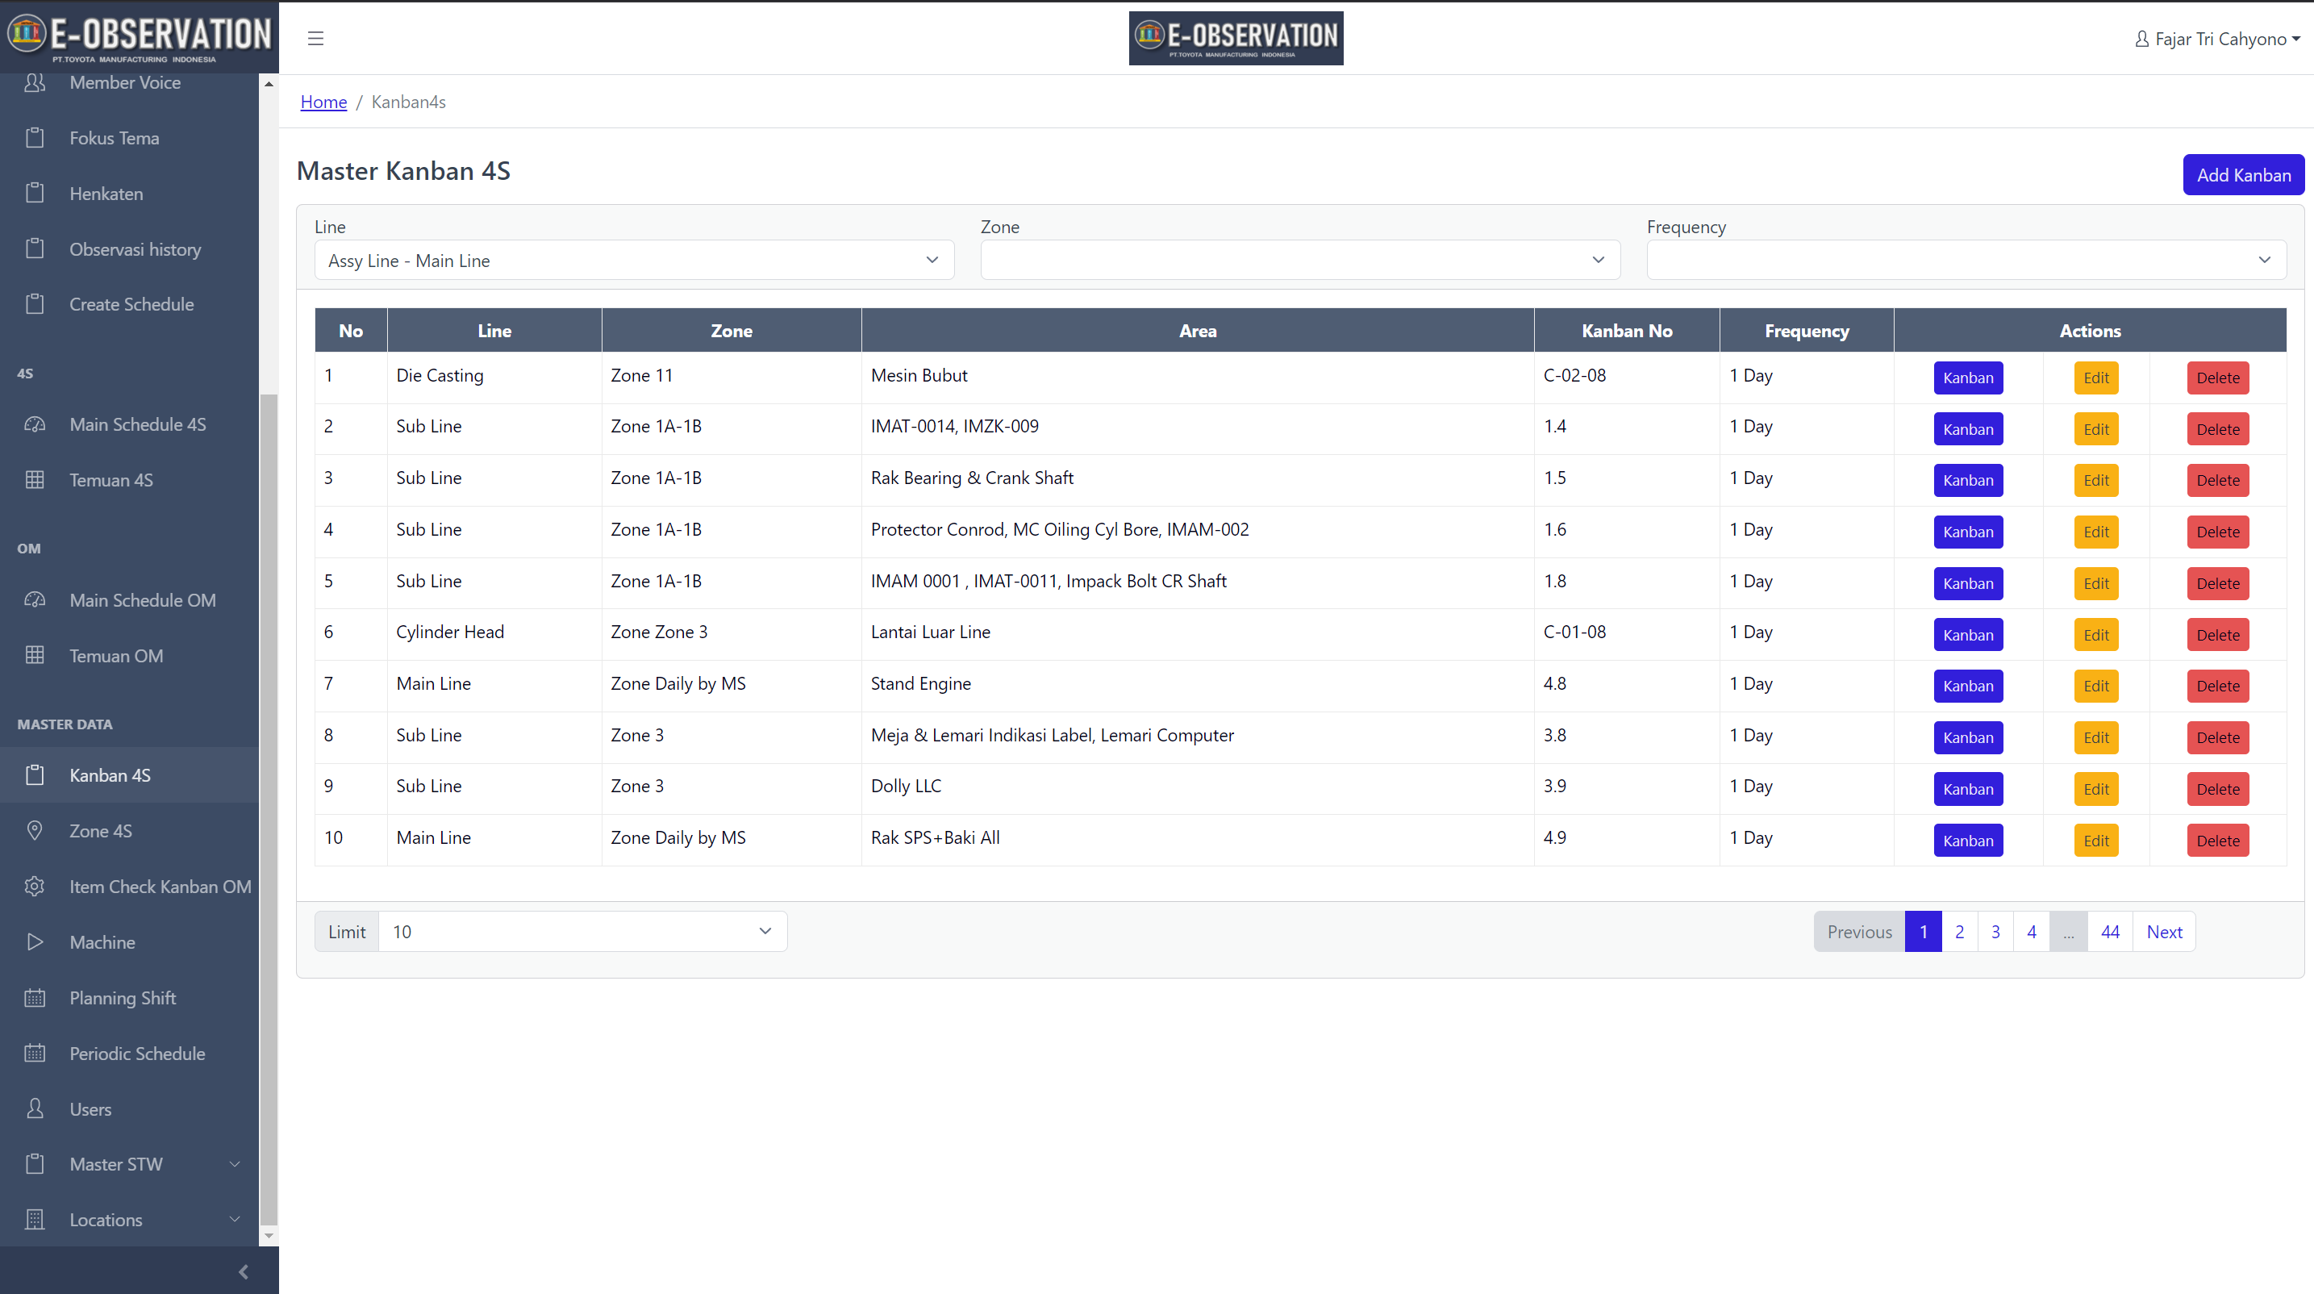The height and width of the screenshot is (1294, 2314).
Task: Go to pagination page 3
Action: click(1995, 932)
